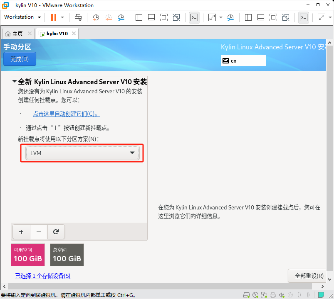Viewport: 334px width, 299px height.
Task: Click the reload storage configuration icon
Action: point(56,232)
